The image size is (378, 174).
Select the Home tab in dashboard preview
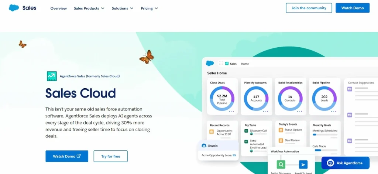245,64
